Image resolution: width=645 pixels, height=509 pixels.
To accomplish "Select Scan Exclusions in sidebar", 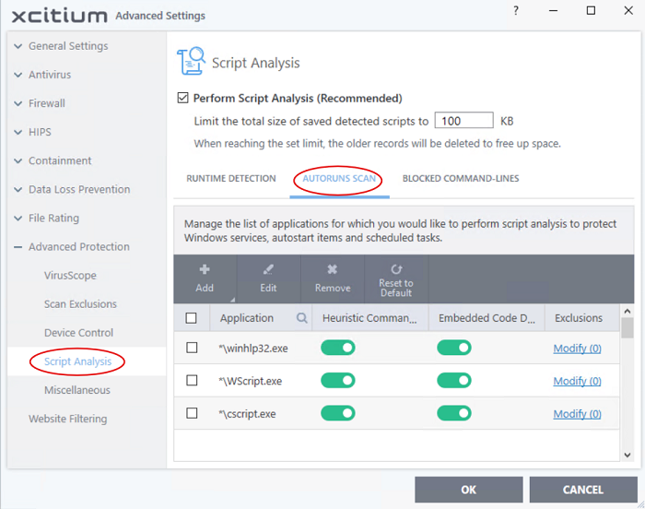I will pos(81,304).
